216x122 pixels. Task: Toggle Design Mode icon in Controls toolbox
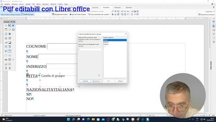pyautogui.click(x=9, y=25)
